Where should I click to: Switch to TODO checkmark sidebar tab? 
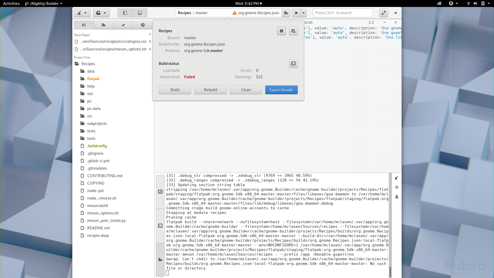(x=123, y=25)
